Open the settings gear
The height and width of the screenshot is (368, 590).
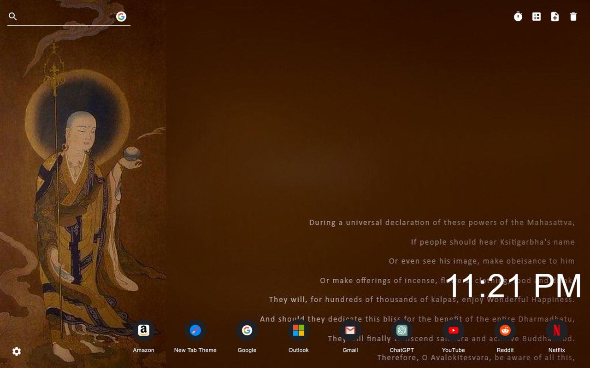tap(17, 351)
